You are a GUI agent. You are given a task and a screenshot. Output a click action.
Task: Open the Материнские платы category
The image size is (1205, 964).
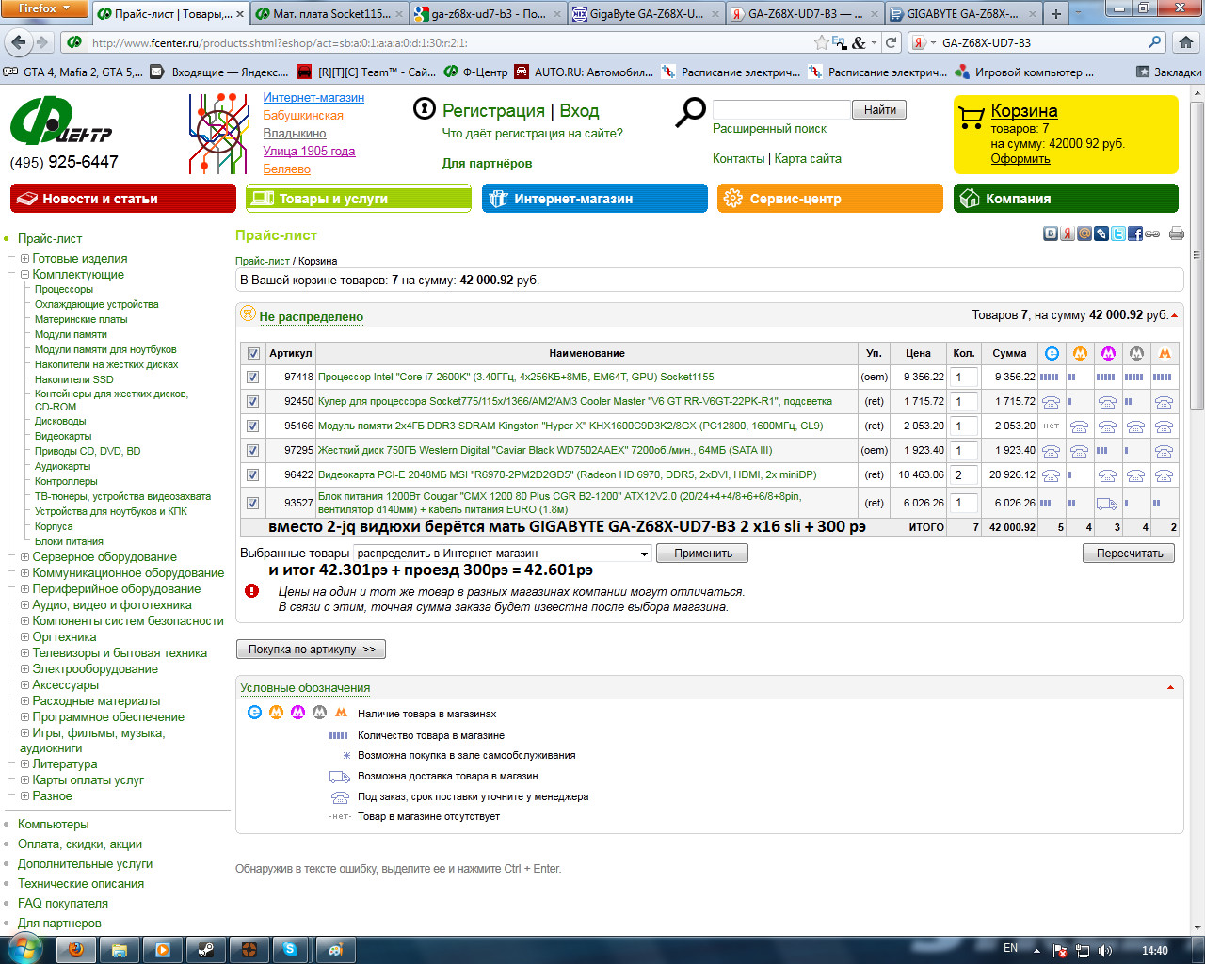pos(81,319)
